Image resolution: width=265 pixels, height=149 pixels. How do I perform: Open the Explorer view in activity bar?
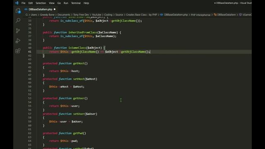click(x=18, y=11)
